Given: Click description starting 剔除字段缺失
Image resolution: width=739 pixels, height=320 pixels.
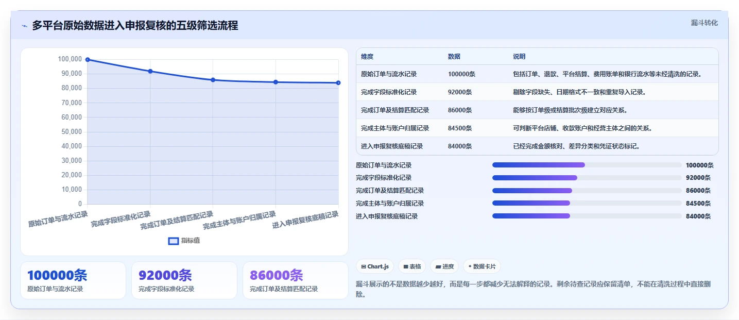Looking at the screenshot, I should 579,92.
